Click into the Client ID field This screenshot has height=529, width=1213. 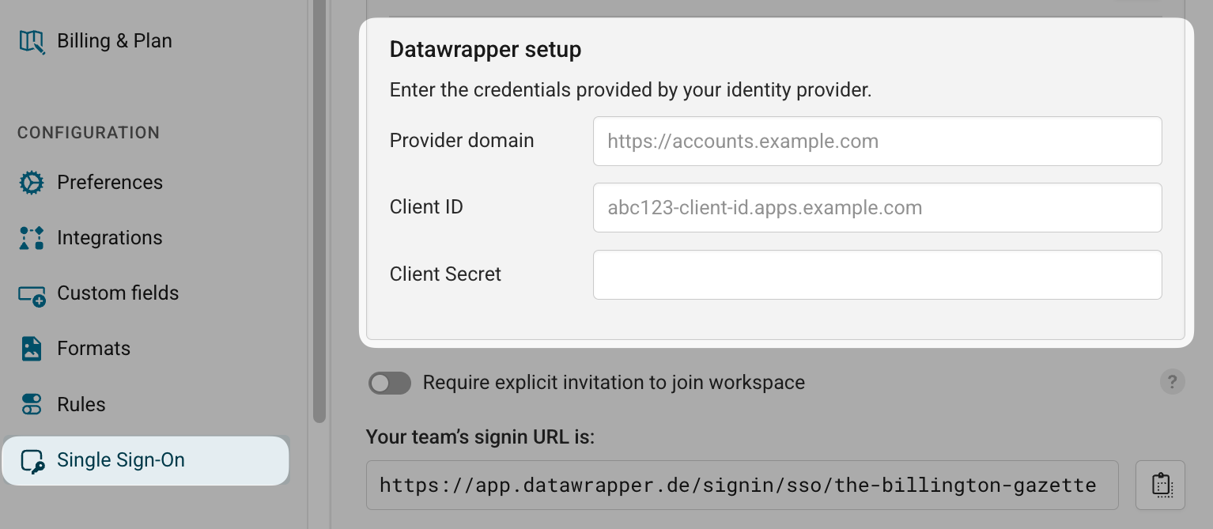point(877,208)
